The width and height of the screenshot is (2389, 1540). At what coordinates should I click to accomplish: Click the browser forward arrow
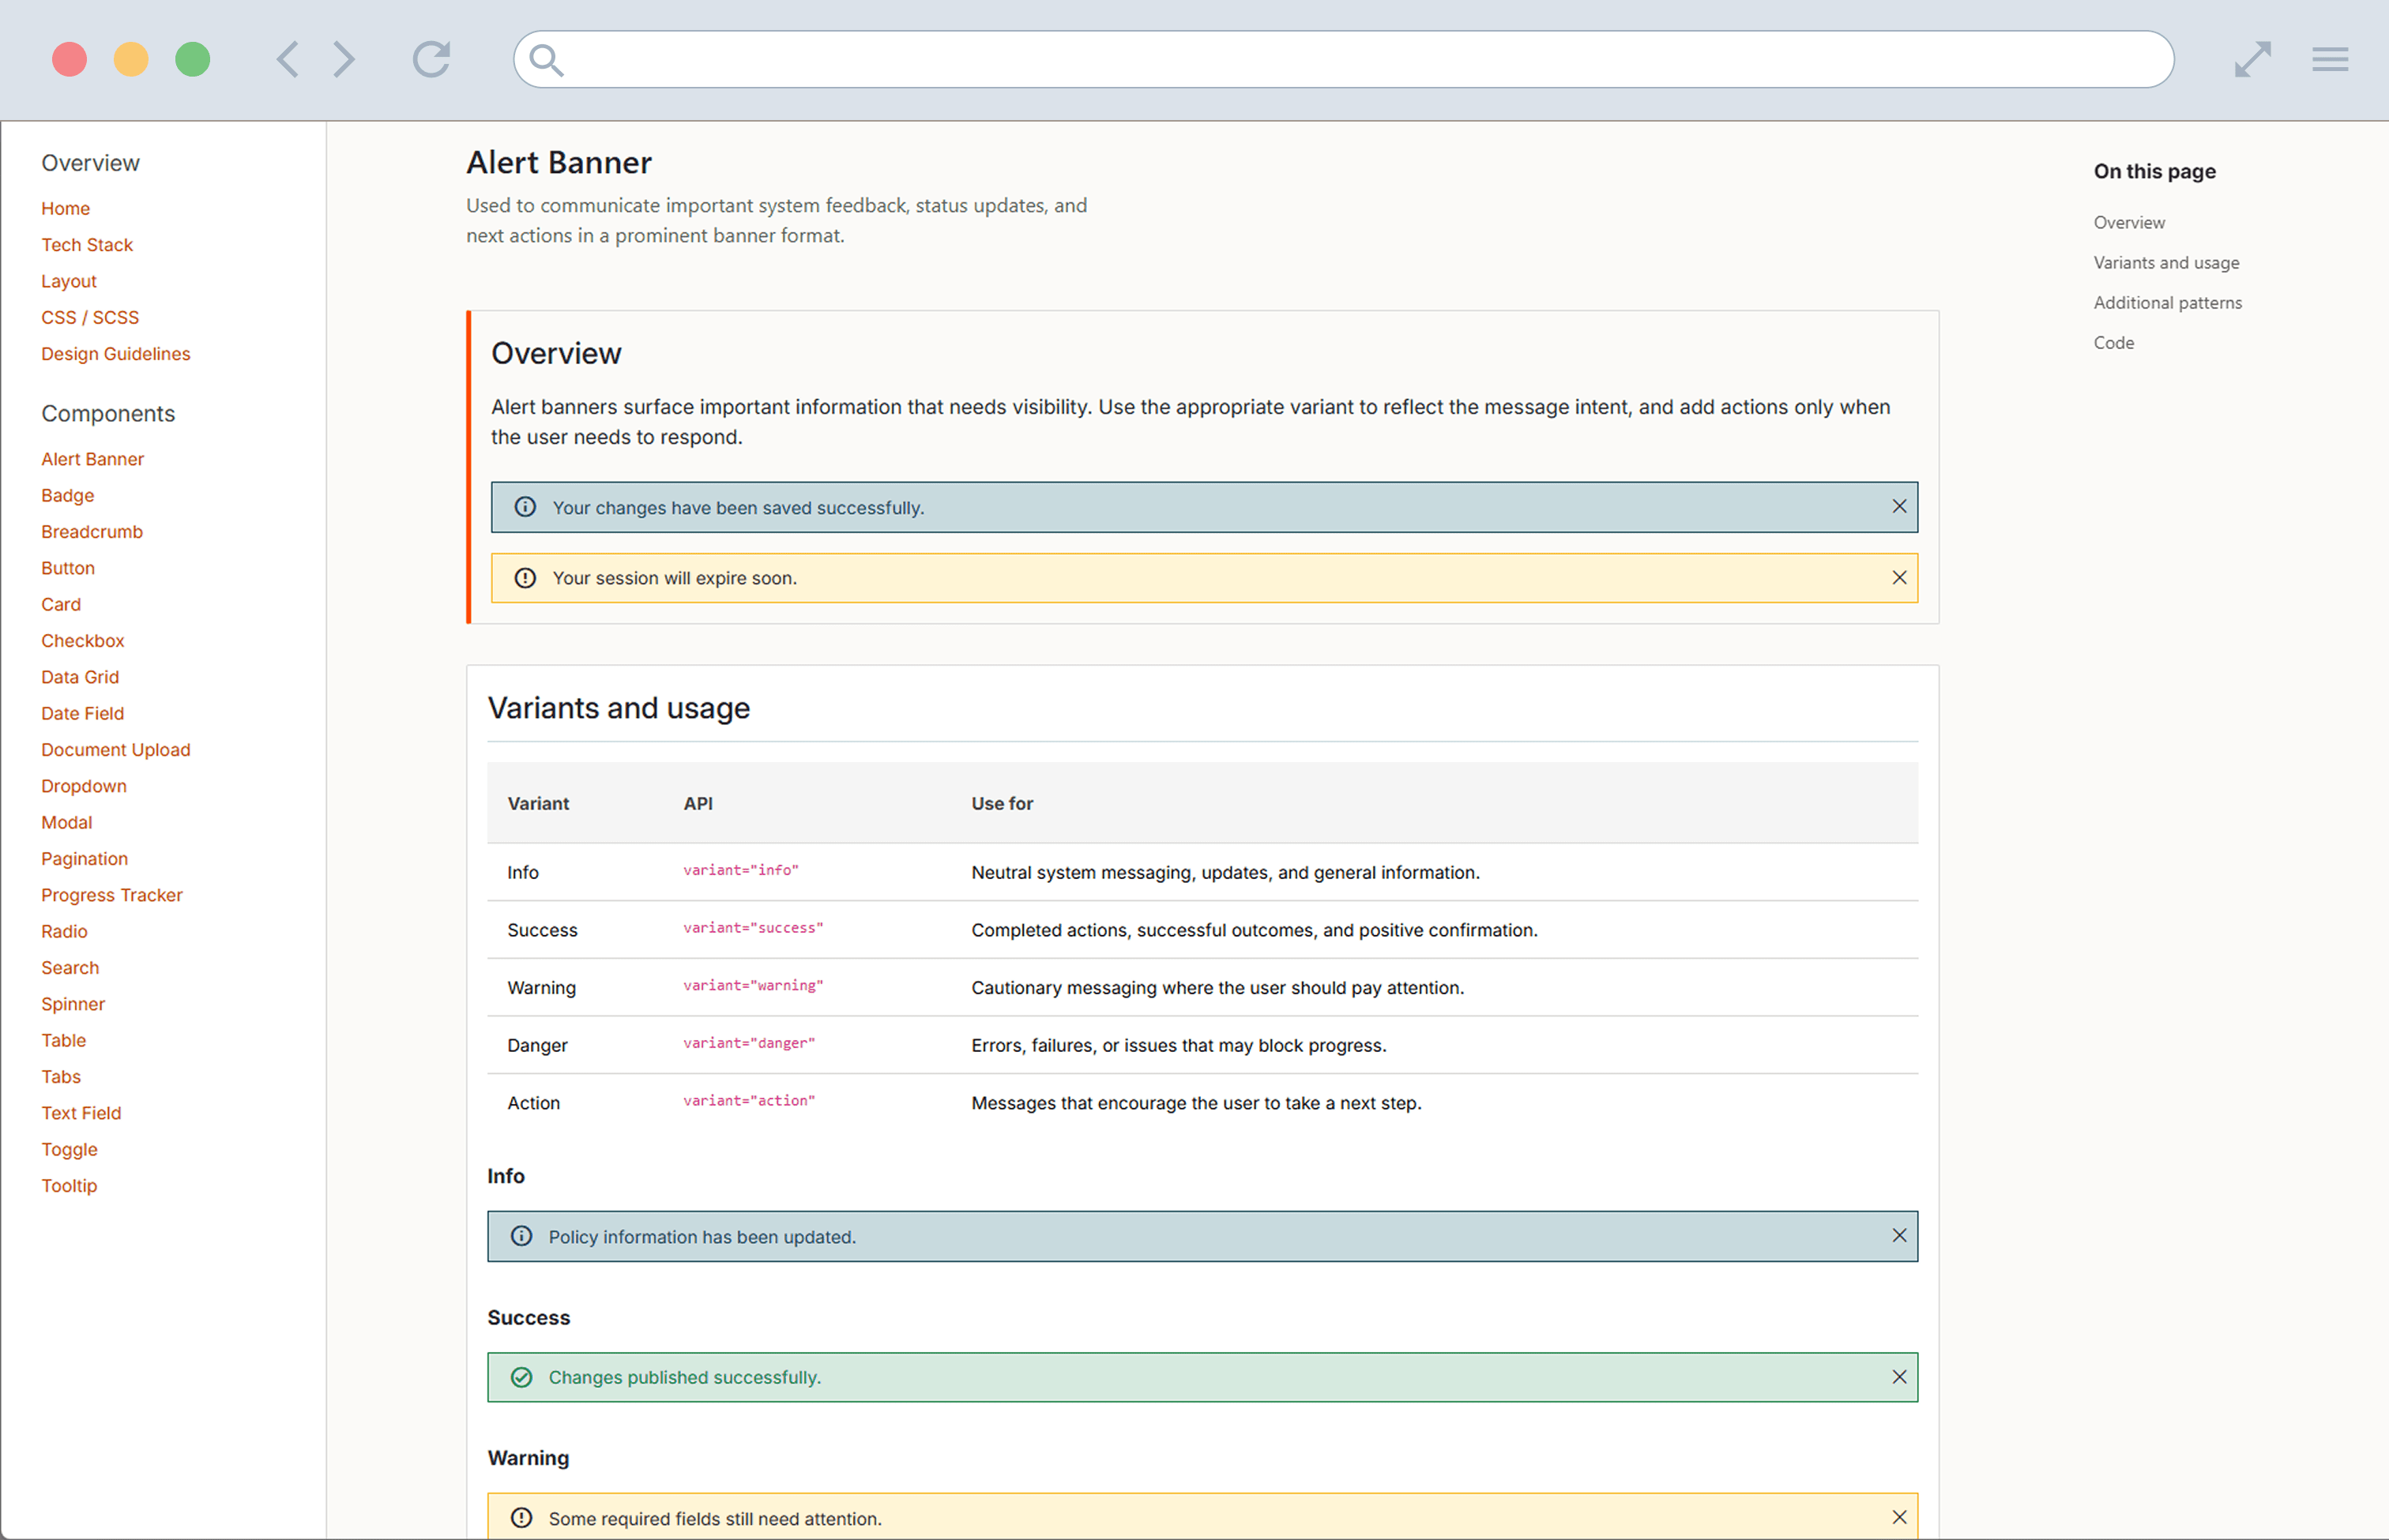344,59
